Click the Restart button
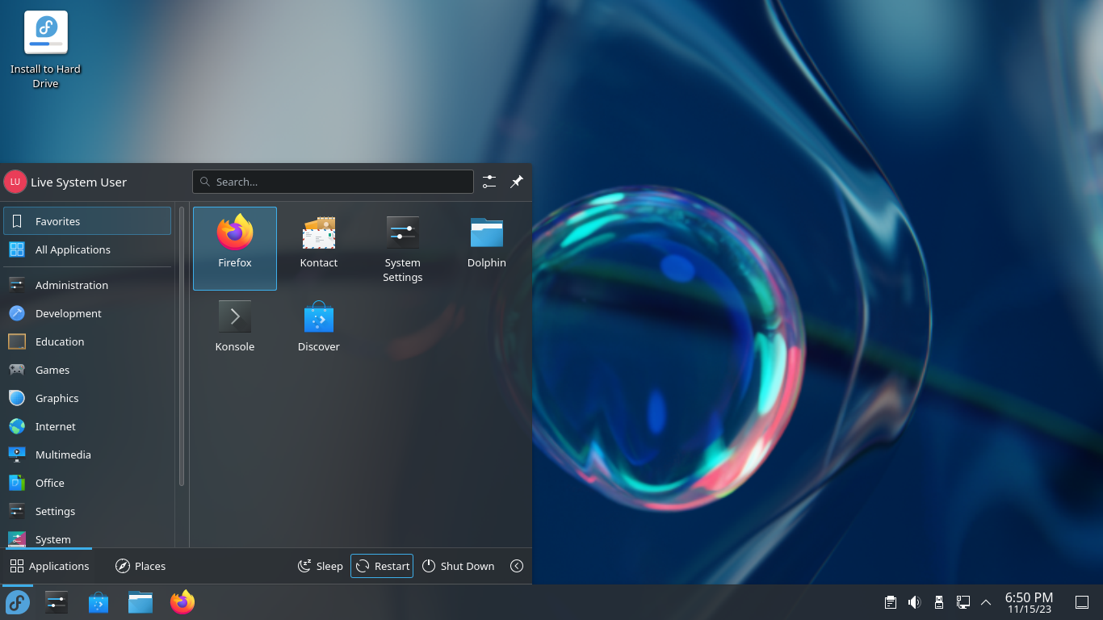Screen dimensions: 1103x620 click(x=382, y=566)
